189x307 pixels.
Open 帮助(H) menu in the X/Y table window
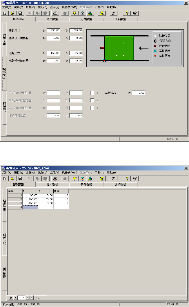111,173
